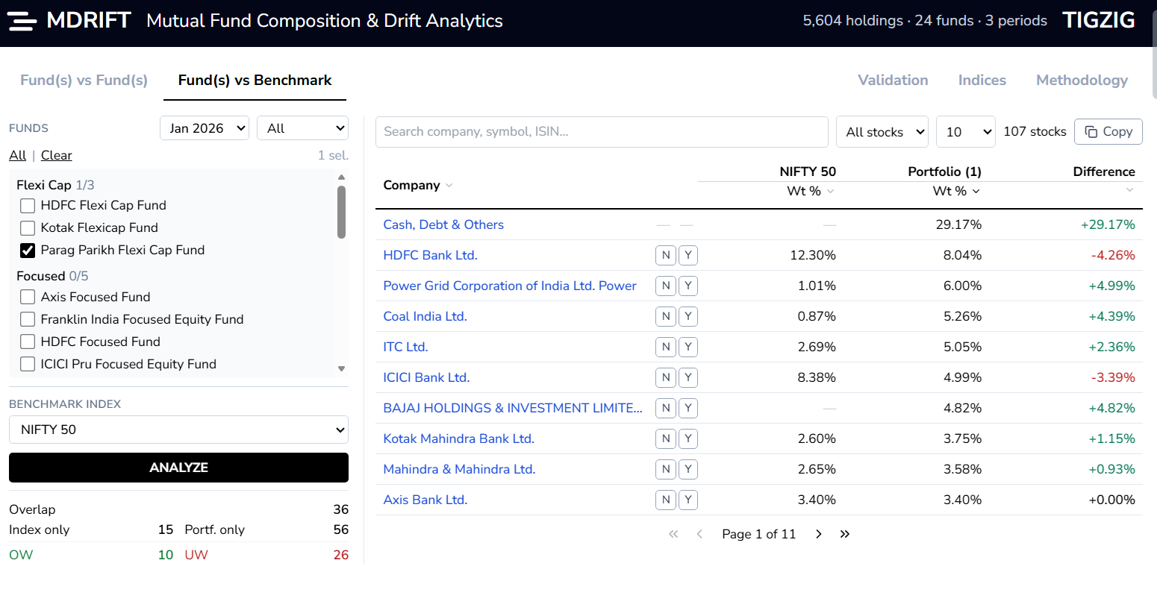This screenshot has width=1157, height=613.
Task: Click the N button for Coal India Ltd.
Action: pyautogui.click(x=666, y=316)
